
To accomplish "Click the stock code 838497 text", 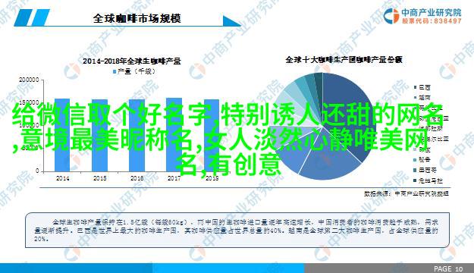I will coord(447,21).
